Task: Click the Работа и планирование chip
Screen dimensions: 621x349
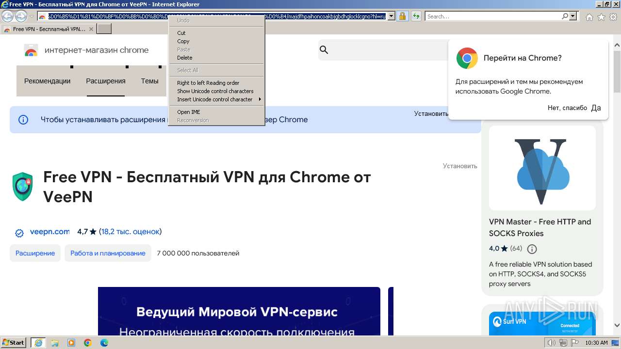Action: pyautogui.click(x=108, y=253)
